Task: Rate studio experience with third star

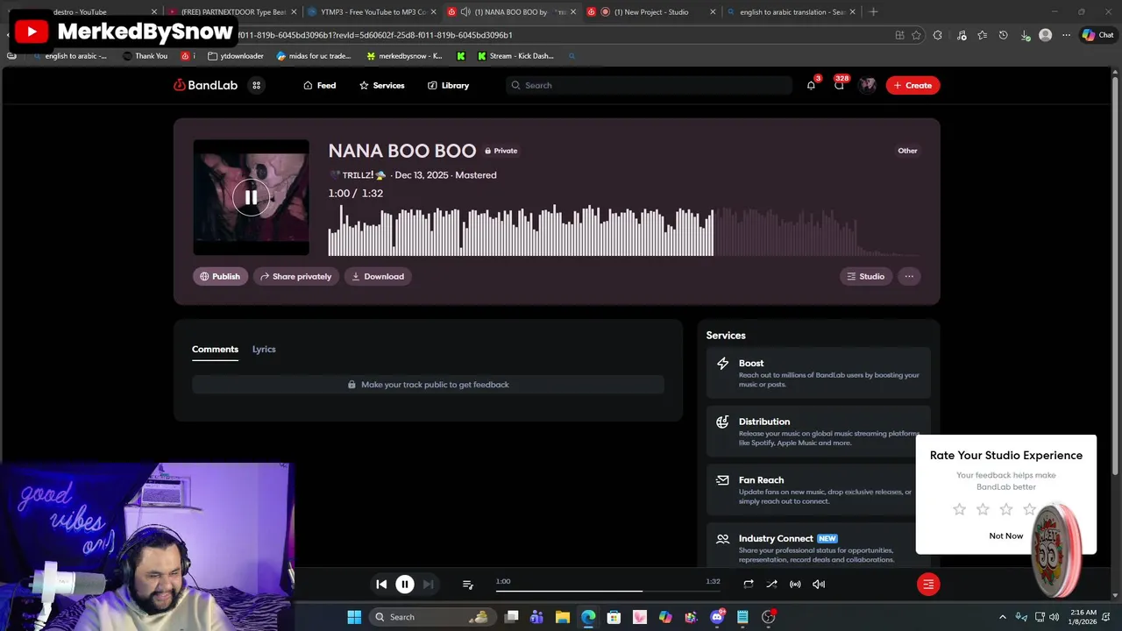Action: (1006, 509)
